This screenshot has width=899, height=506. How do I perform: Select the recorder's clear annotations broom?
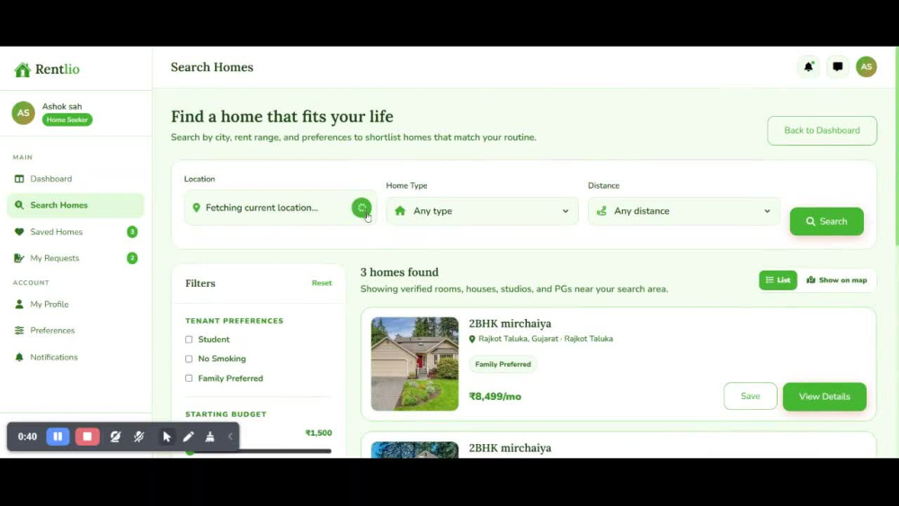(x=209, y=437)
